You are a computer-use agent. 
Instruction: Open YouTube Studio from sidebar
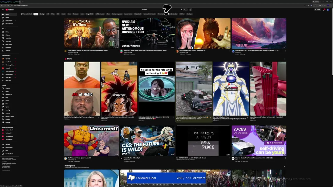pyautogui.click(x=9, y=130)
